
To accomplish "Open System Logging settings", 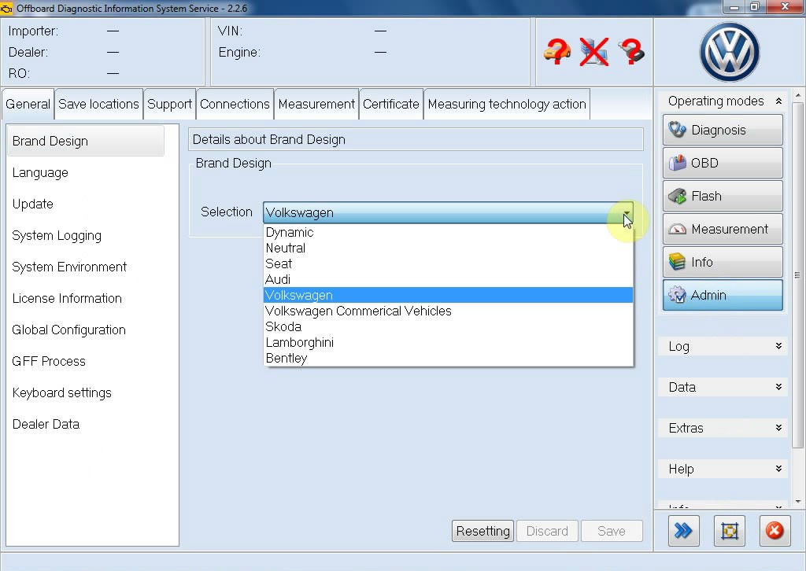I will [x=57, y=236].
